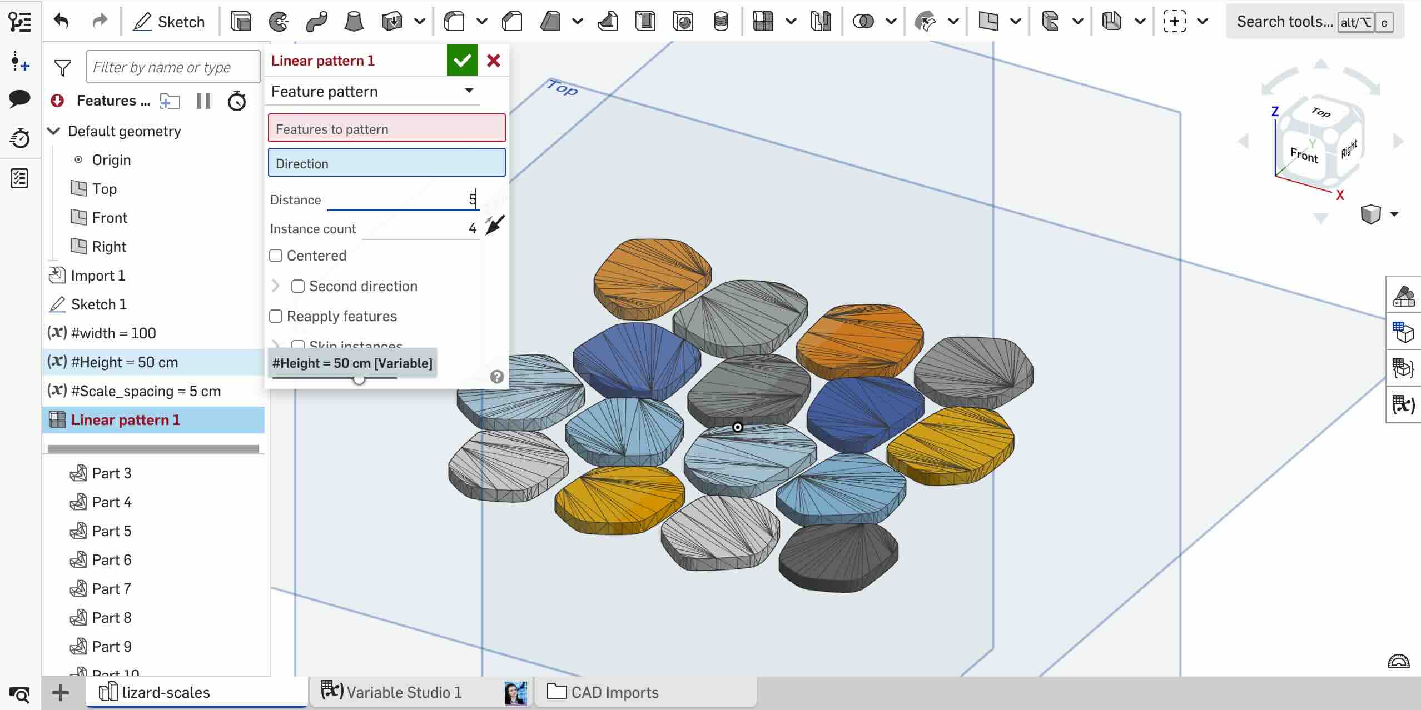Add new tab with plus button
This screenshot has width=1421, height=710.
coord(60,692)
